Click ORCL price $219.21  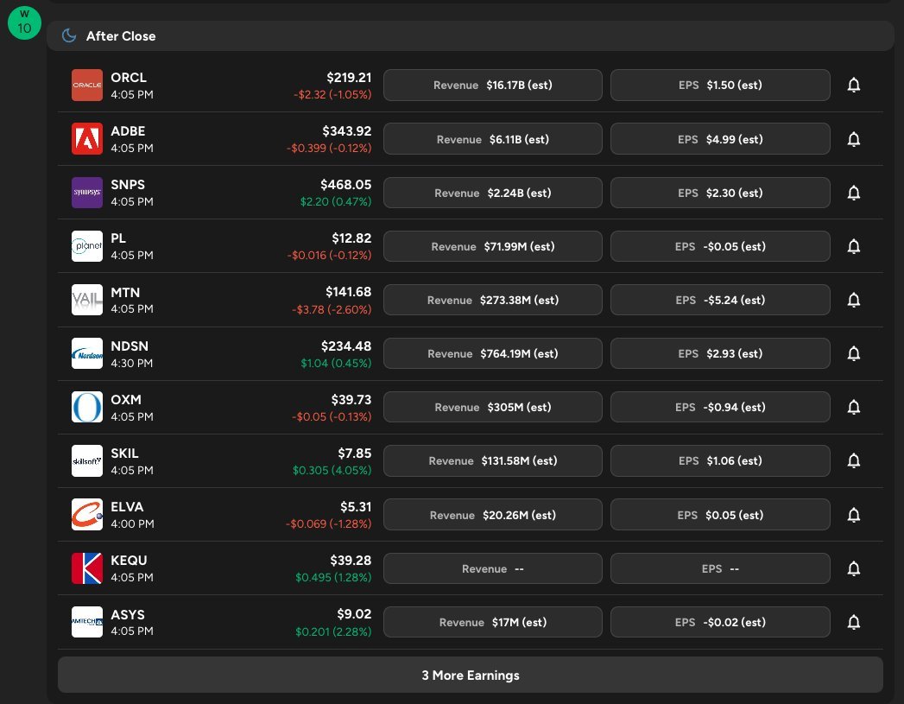pos(349,77)
